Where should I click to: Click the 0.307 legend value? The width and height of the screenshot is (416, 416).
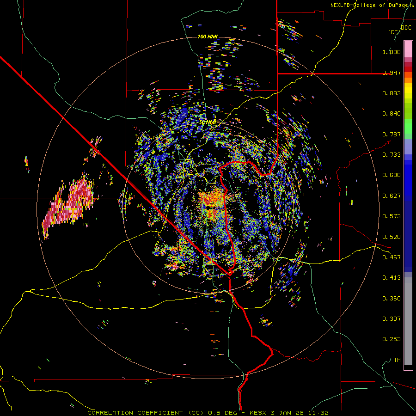pos(392,319)
